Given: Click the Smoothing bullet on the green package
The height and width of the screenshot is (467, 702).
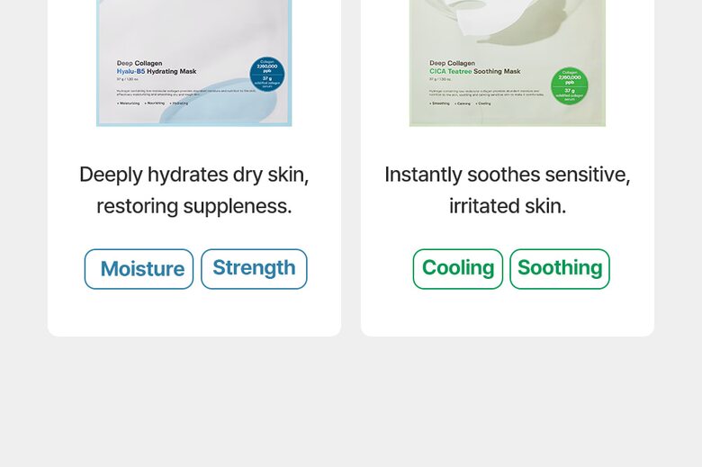Looking at the screenshot, I should tap(441, 103).
